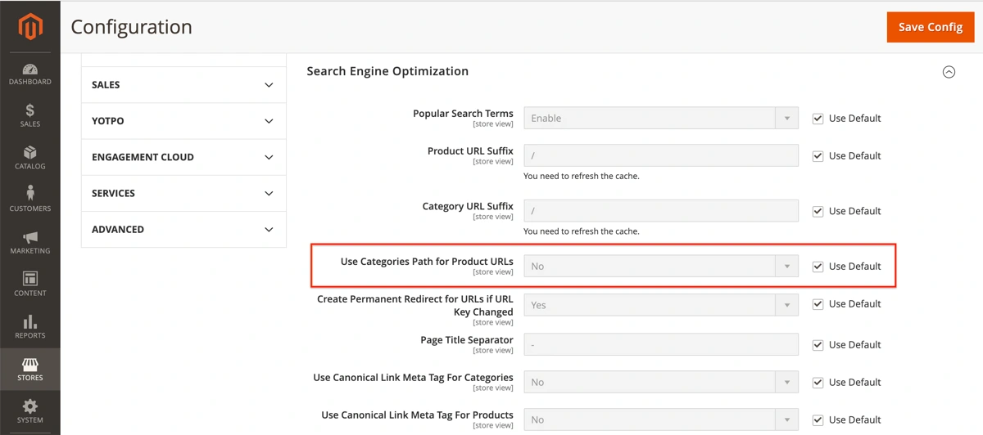This screenshot has height=435, width=983.
Task: Collapse the Search Engine Optimization section
Action: (949, 72)
